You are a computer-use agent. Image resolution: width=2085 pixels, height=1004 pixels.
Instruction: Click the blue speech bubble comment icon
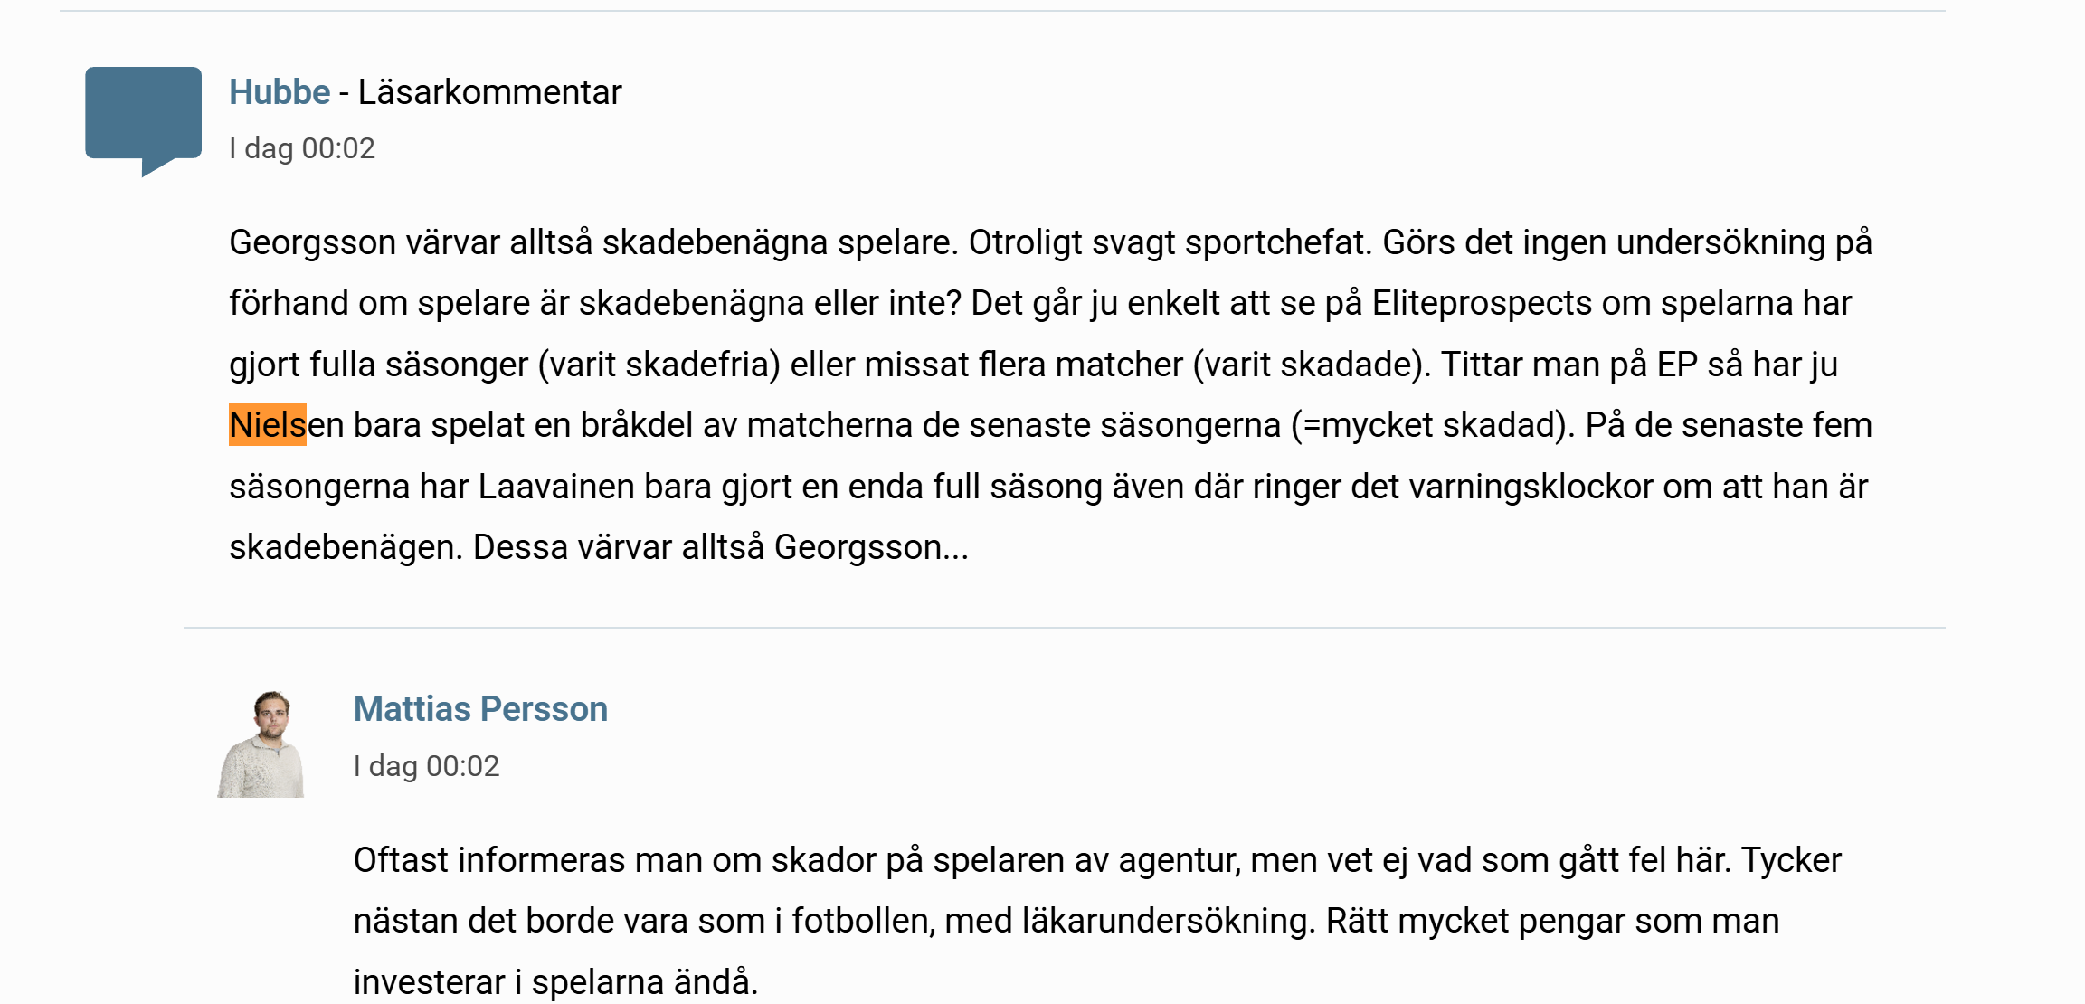[143, 116]
